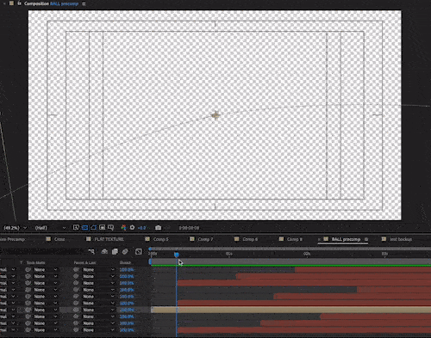
Task: Click the time navigator bar above the ruler
Action: click(x=290, y=249)
